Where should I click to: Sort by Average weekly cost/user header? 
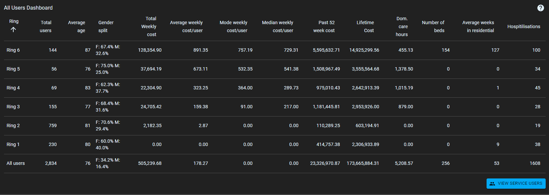point(186,26)
